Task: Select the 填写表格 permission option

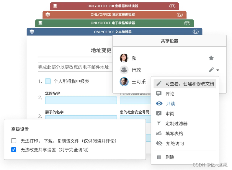Action: click(185, 133)
